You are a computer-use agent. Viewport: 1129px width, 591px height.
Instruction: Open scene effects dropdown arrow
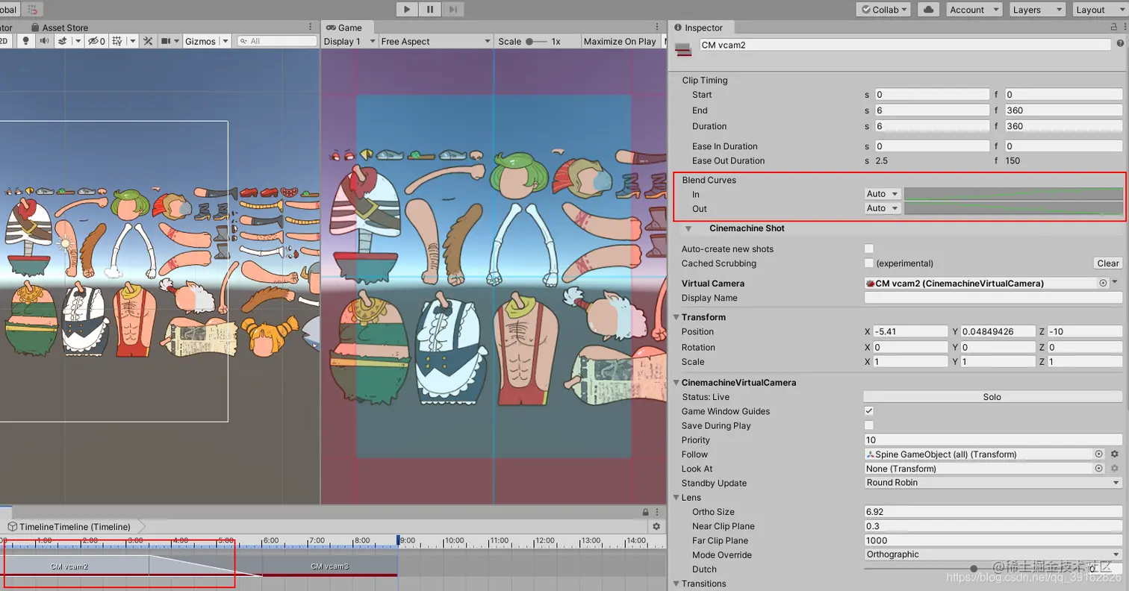[78, 41]
